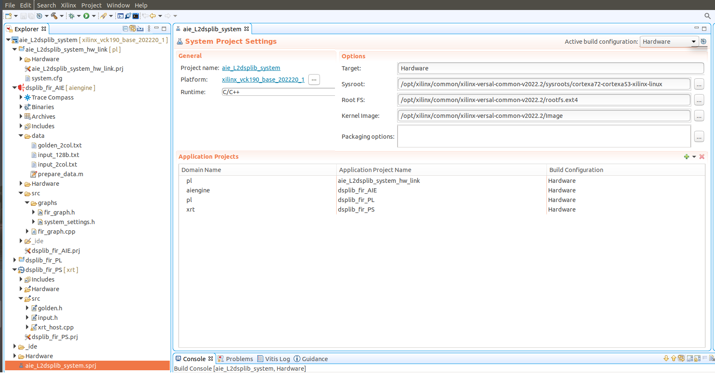The width and height of the screenshot is (715, 379).
Task: Browse for Kernel Image file
Action: (699, 116)
